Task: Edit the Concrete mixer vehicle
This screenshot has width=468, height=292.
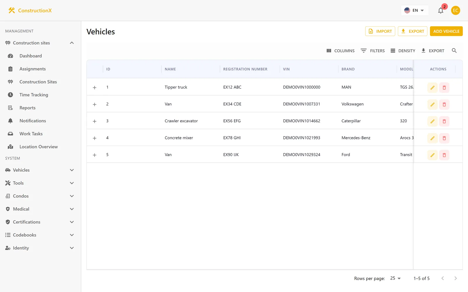Action: coord(432,138)
